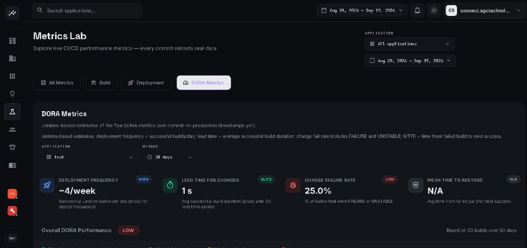This screenshot has width=527, height=248.
Task: Open the organizations building icon in sidebar
Action: (12, 59)
